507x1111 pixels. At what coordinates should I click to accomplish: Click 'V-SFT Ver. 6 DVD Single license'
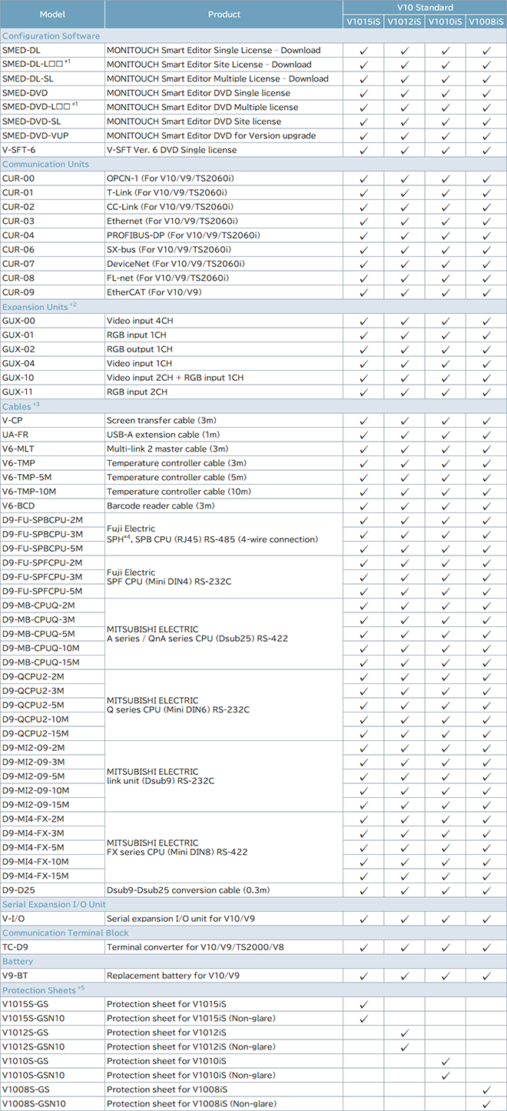[171, 150]
